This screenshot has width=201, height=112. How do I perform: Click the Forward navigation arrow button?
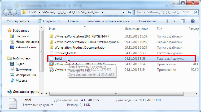(14, 12)
